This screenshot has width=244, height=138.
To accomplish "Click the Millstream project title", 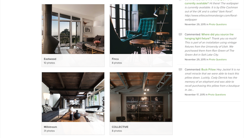I will (50, 127).
